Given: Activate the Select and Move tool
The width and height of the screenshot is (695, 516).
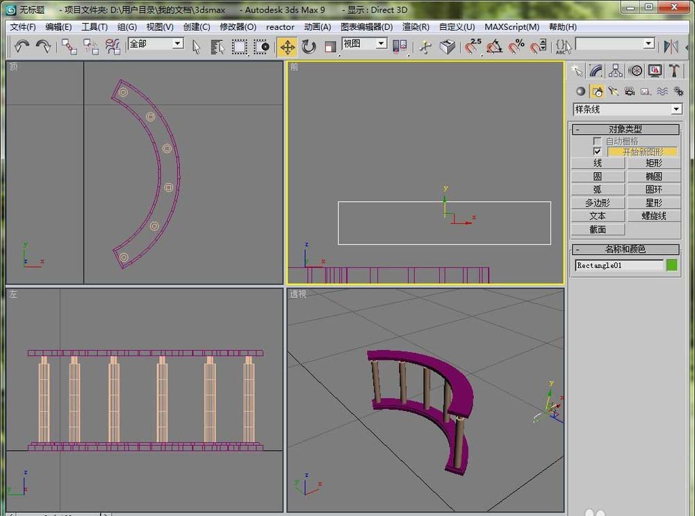Looking at the screenshot, I should pyautogui.click(x=287, y=47).
